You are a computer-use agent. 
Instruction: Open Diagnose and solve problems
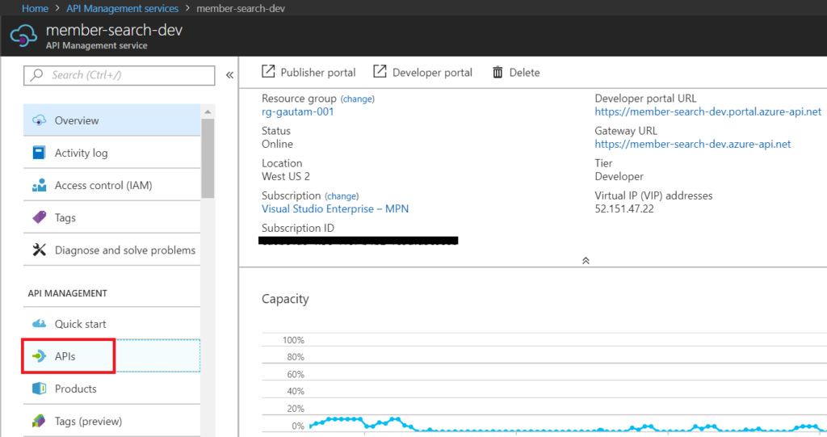click(x=111, y=250)
